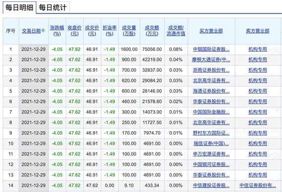The height and width of the screenshot is (192, 282).
Task: Sort by 成交价(元) column header
Action: [x=92, y=31]
